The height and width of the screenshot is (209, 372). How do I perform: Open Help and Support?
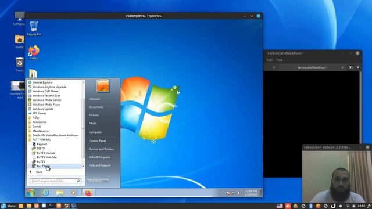tap(99, 165)
